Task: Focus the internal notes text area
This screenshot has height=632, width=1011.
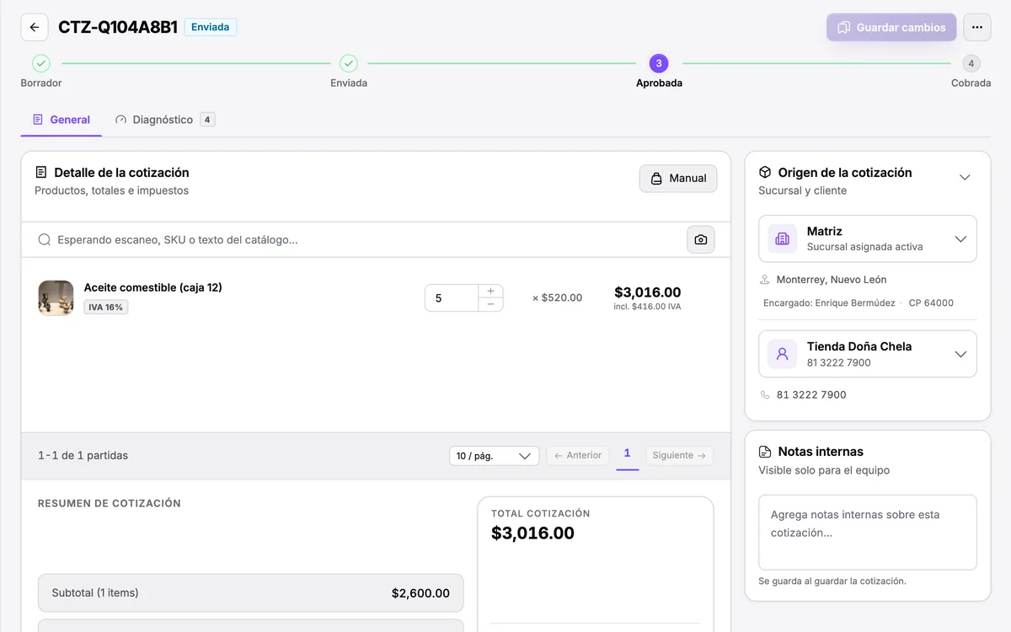Action: click(x=868, y=533)
